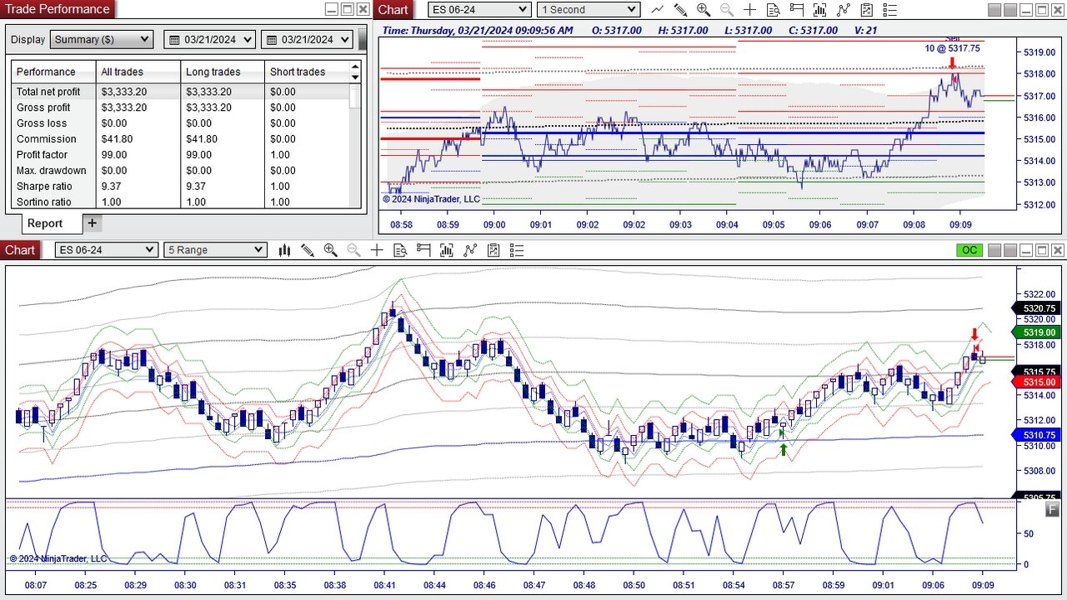Click Sortino ratio row label
Image resolution: width=1067 pixels, height=600 pixels.
[x=44, y=202]
